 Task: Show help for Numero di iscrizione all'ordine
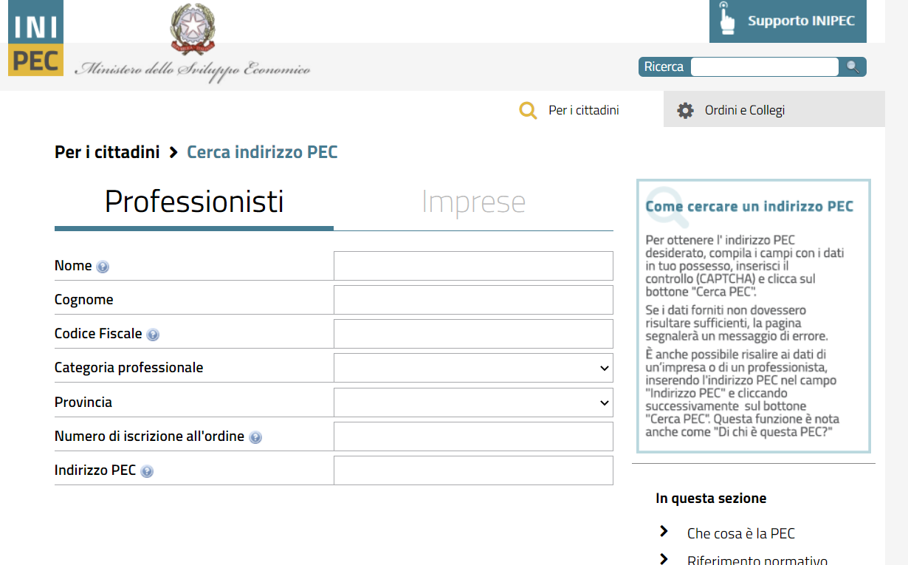coord(255,437)
